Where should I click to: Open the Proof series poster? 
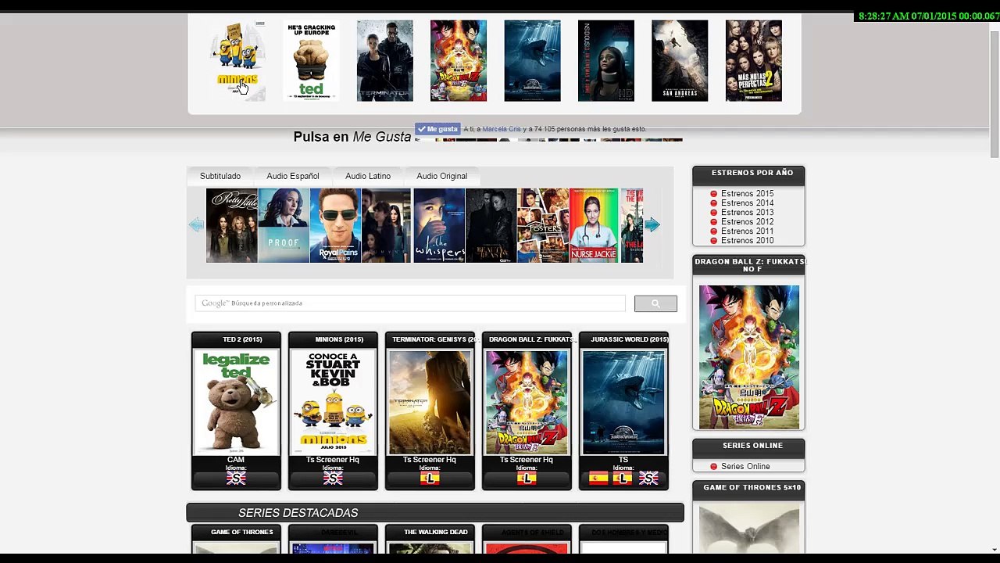pos(284,225)
